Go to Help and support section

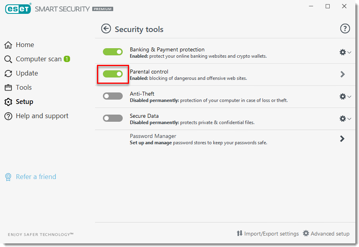(42, 116)
